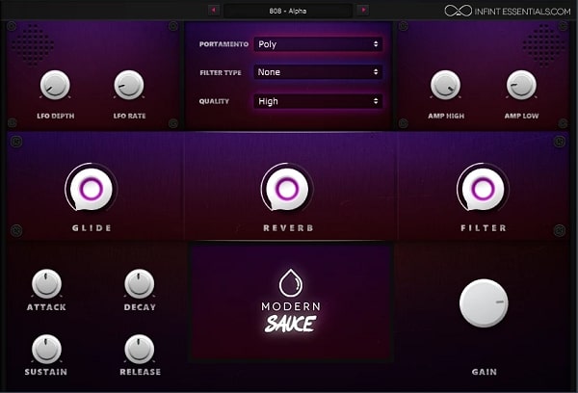The width and height of the screenshot is (578, 393).
Task: Click the Amp Low knob
Action: [x=521, y=85]
